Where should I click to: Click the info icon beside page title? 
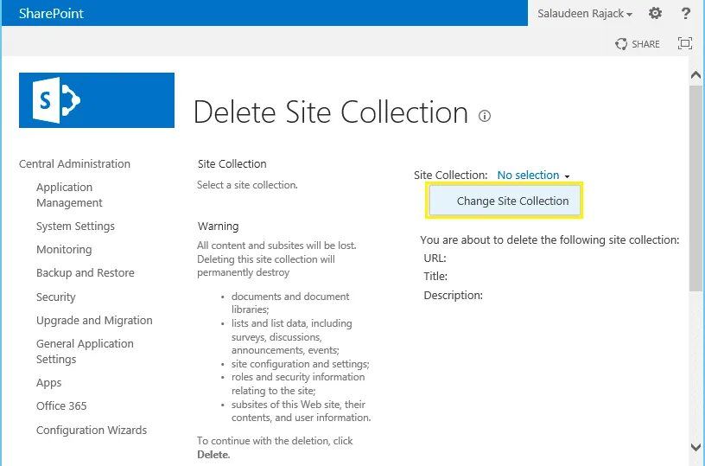tap(484, 116)
